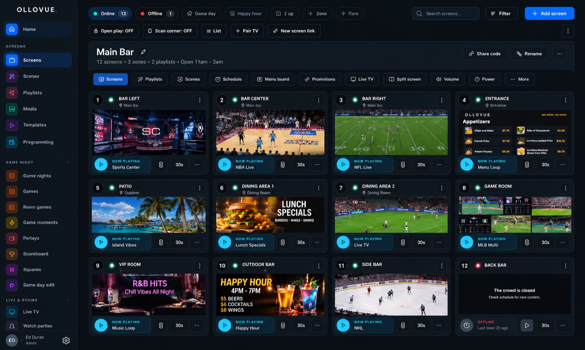Open Game nights in the sidebar
Viewport: 585px width, 350px height.
click(x=38, y=176)
